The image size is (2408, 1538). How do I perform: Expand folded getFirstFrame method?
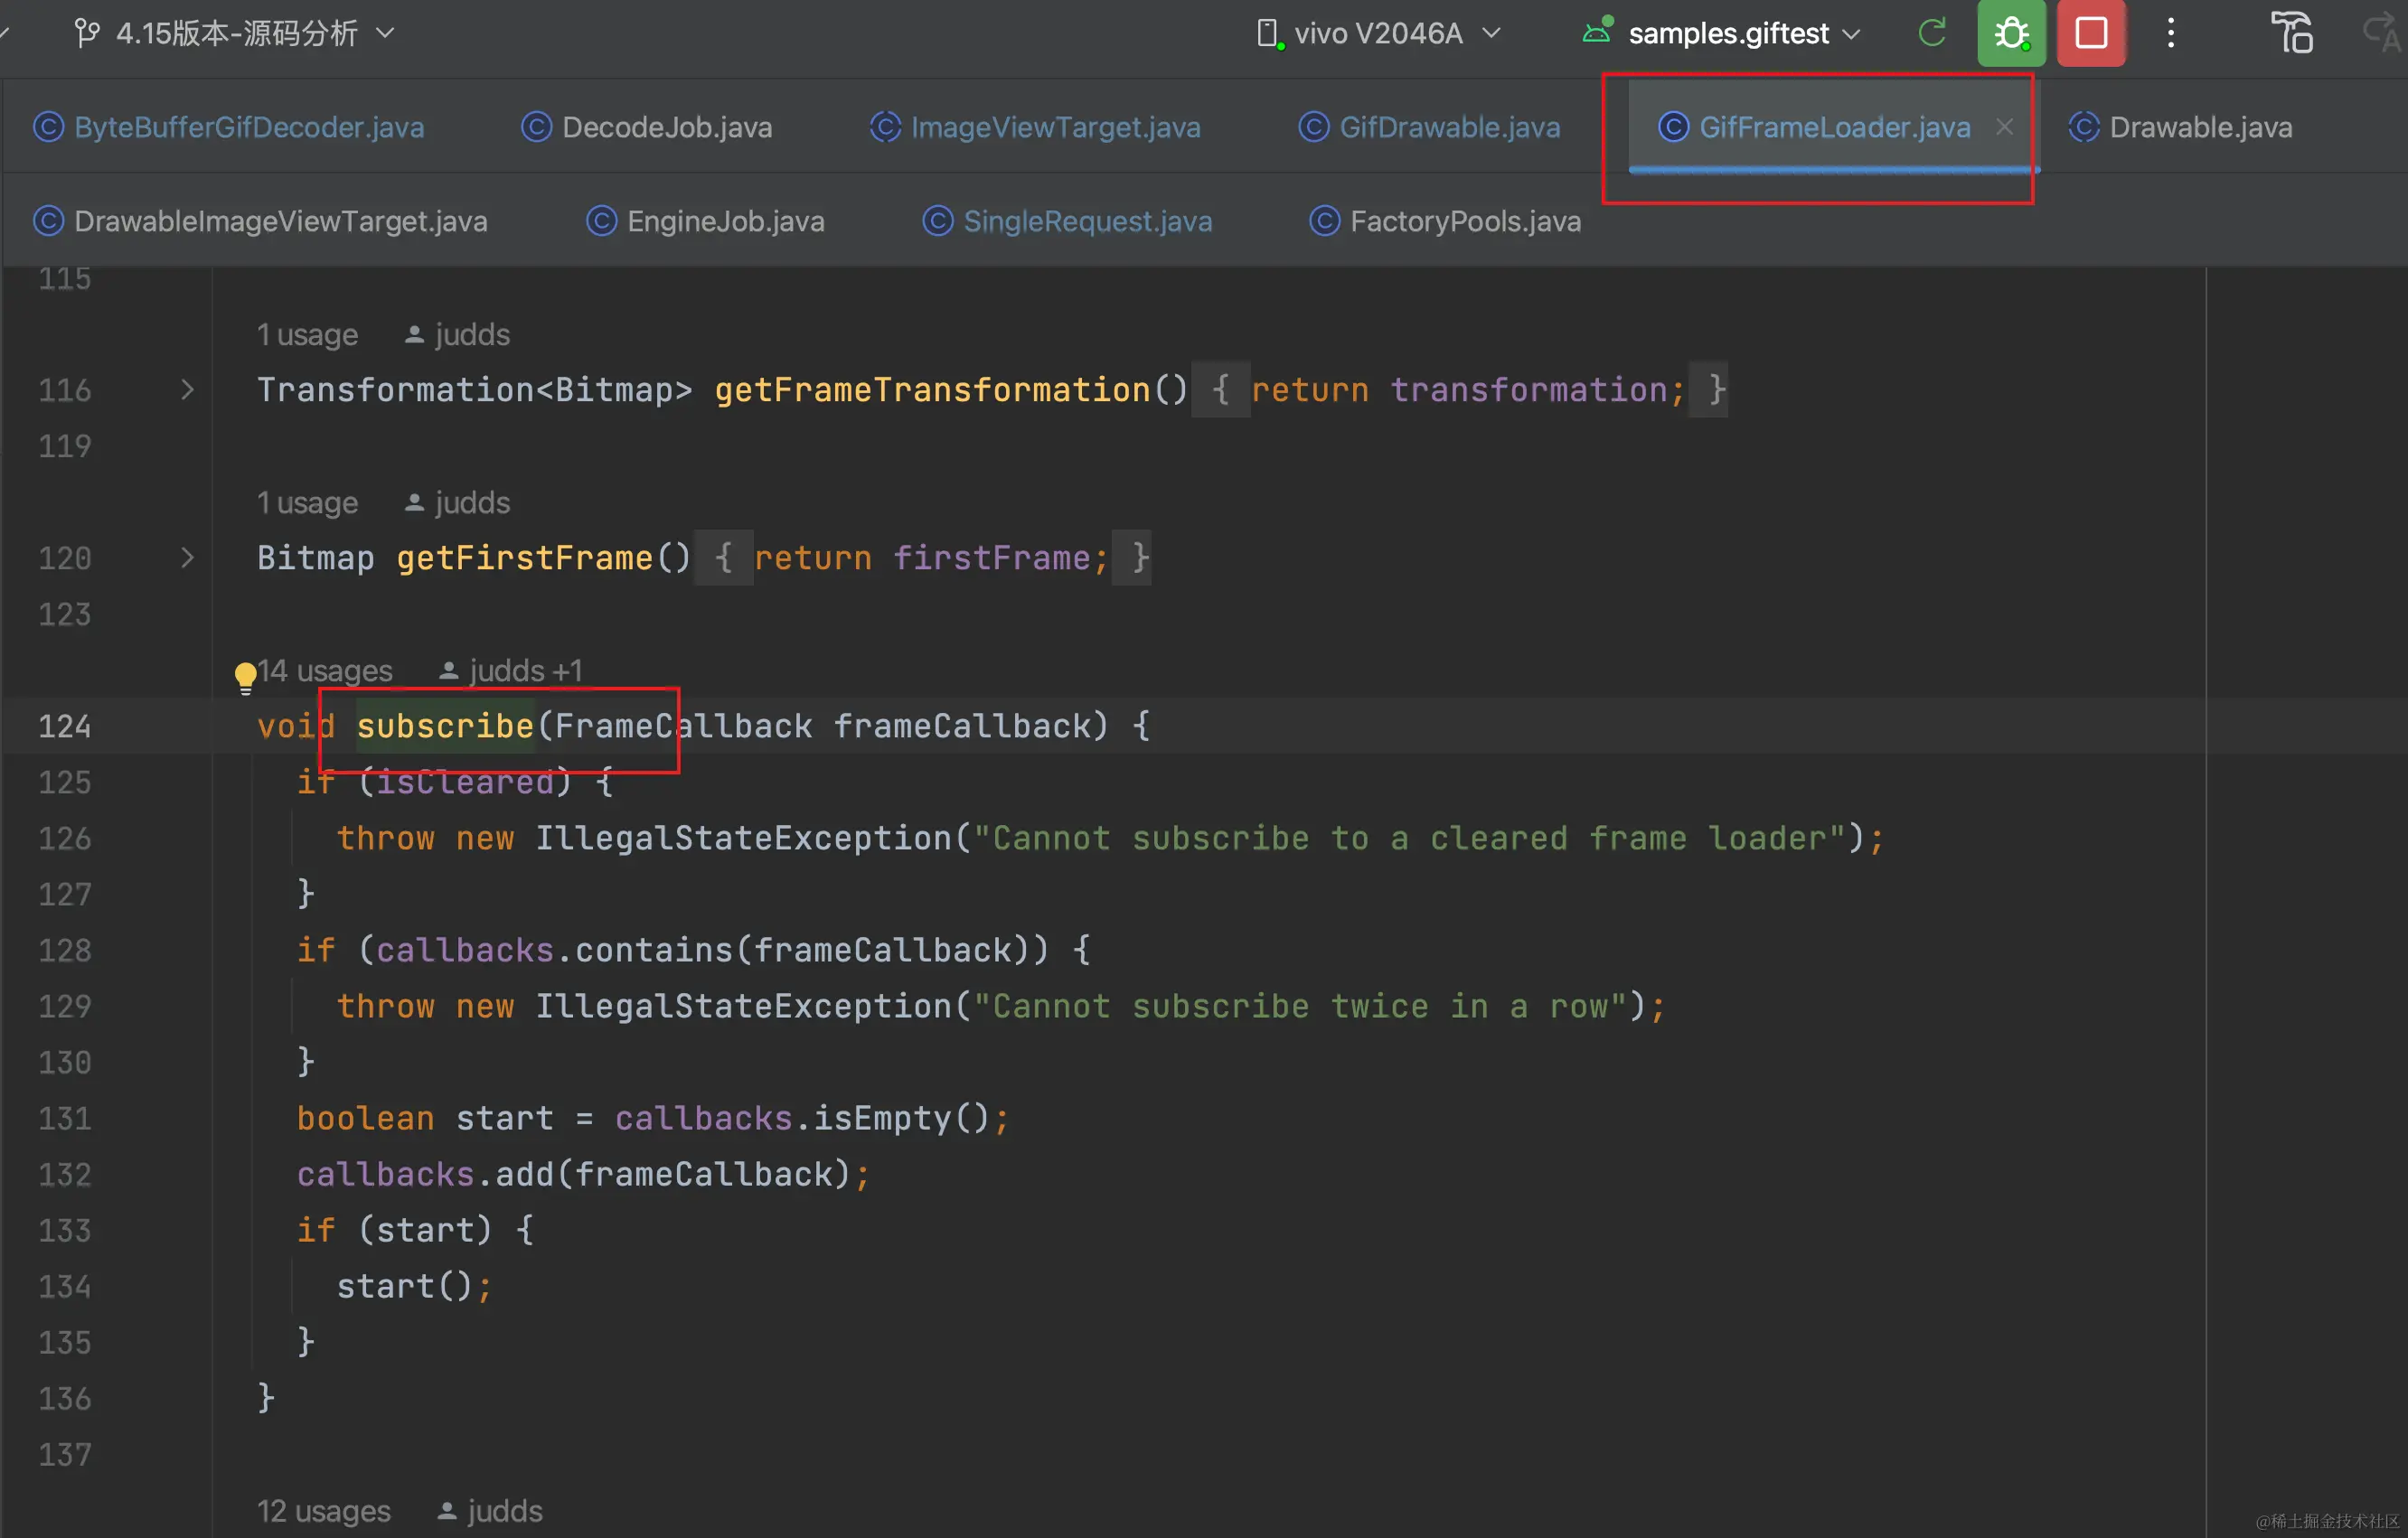pos(187,557)
